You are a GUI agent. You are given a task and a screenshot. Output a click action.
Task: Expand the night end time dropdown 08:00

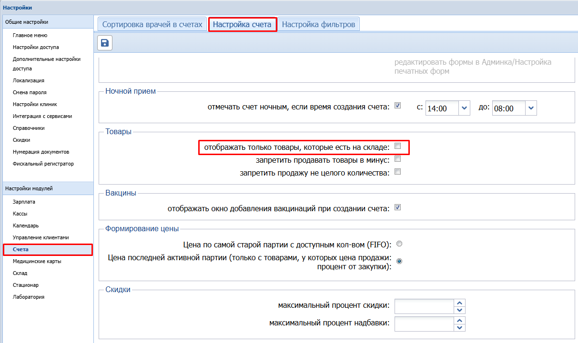[x=531, y=108]
